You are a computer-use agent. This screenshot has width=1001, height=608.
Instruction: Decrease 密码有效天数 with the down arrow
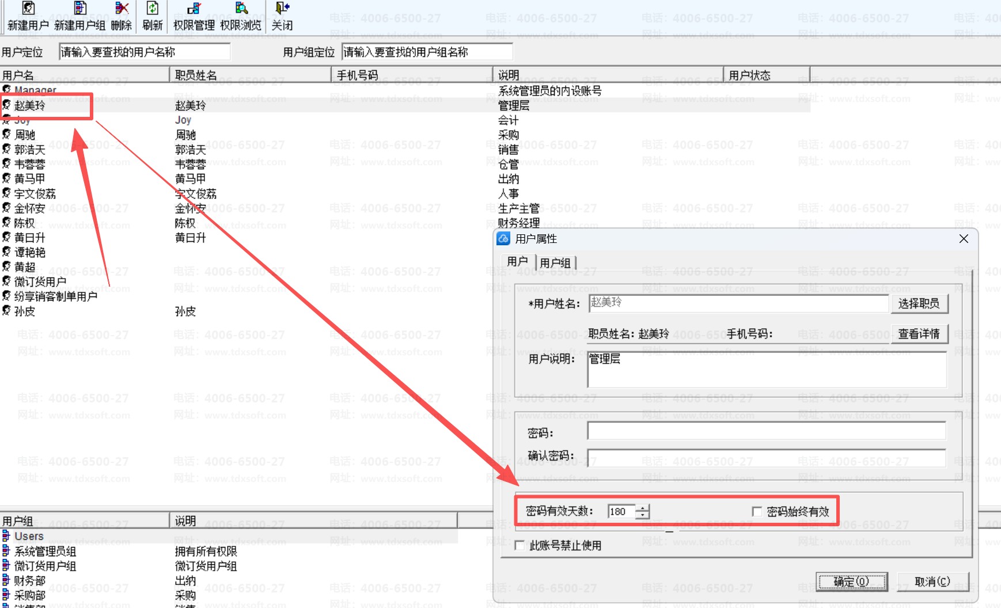coord(643,515)
